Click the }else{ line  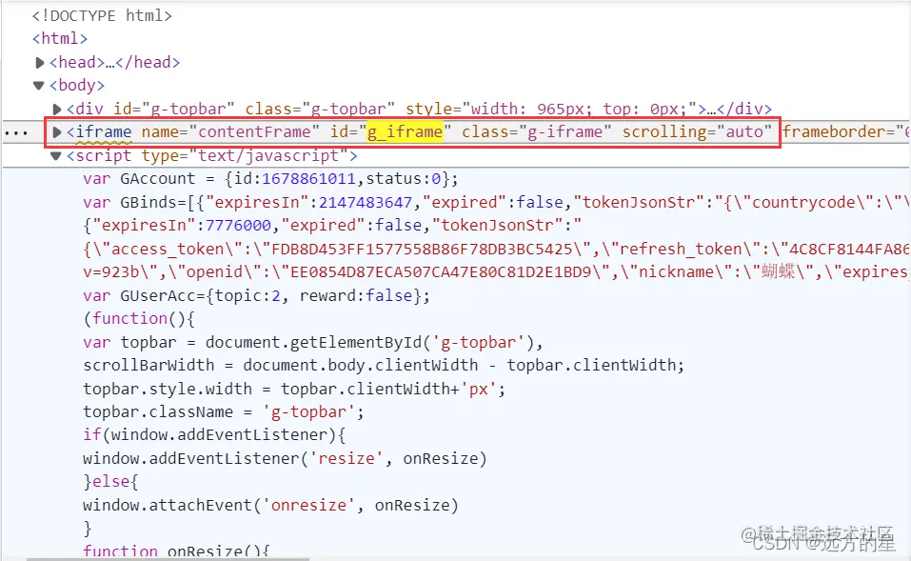110,481
